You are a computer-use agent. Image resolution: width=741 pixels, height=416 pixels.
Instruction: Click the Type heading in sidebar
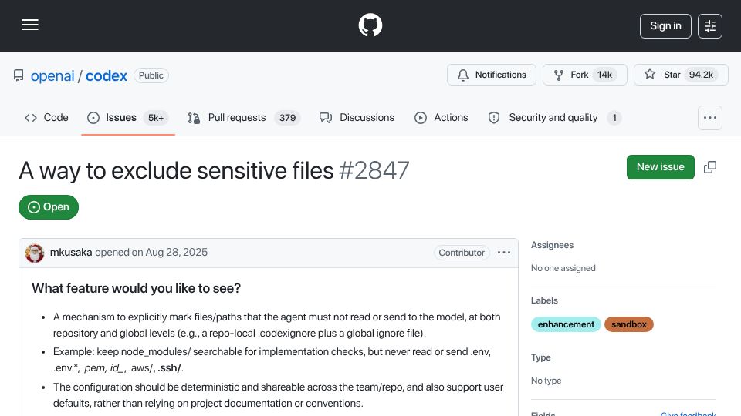[x=540, y=357]
